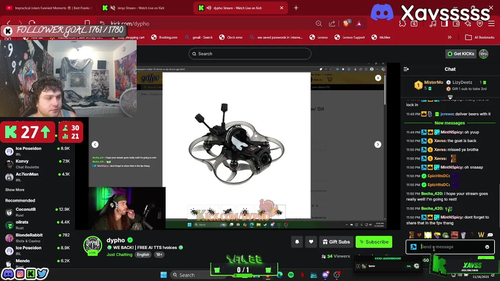Go to previous drone image arrow
Viewport: 500px width, 281px height.
95,144
